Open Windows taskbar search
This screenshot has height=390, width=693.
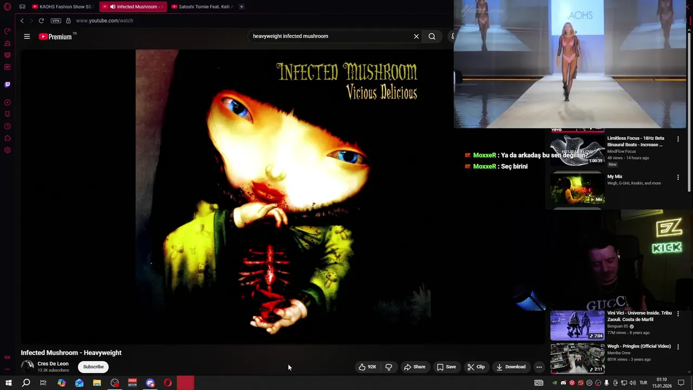tap(26, 383)
